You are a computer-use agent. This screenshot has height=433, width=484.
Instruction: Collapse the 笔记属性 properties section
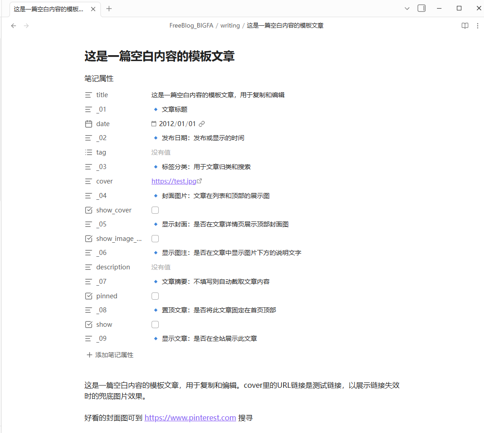[x=99, y=79]
